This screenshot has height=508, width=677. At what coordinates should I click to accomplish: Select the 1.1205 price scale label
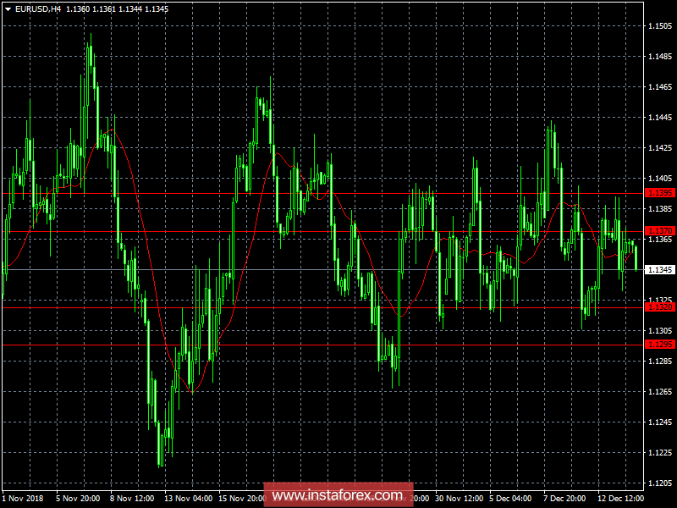660,483
